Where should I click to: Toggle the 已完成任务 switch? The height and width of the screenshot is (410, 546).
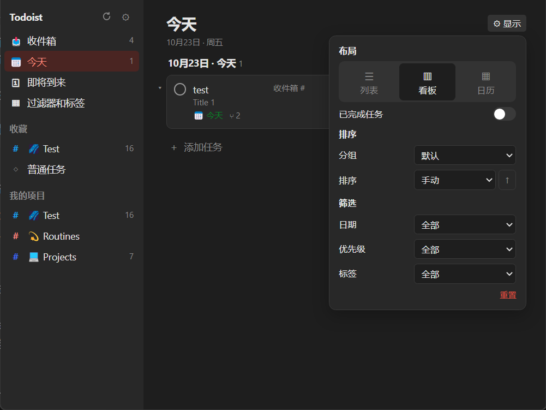(x=504, y=114)
